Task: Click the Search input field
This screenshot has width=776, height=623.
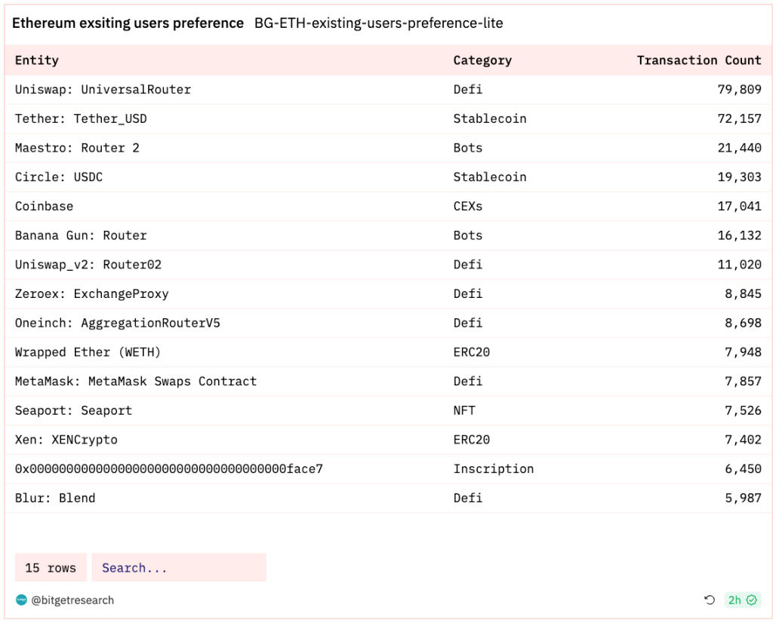Action: 179,568
